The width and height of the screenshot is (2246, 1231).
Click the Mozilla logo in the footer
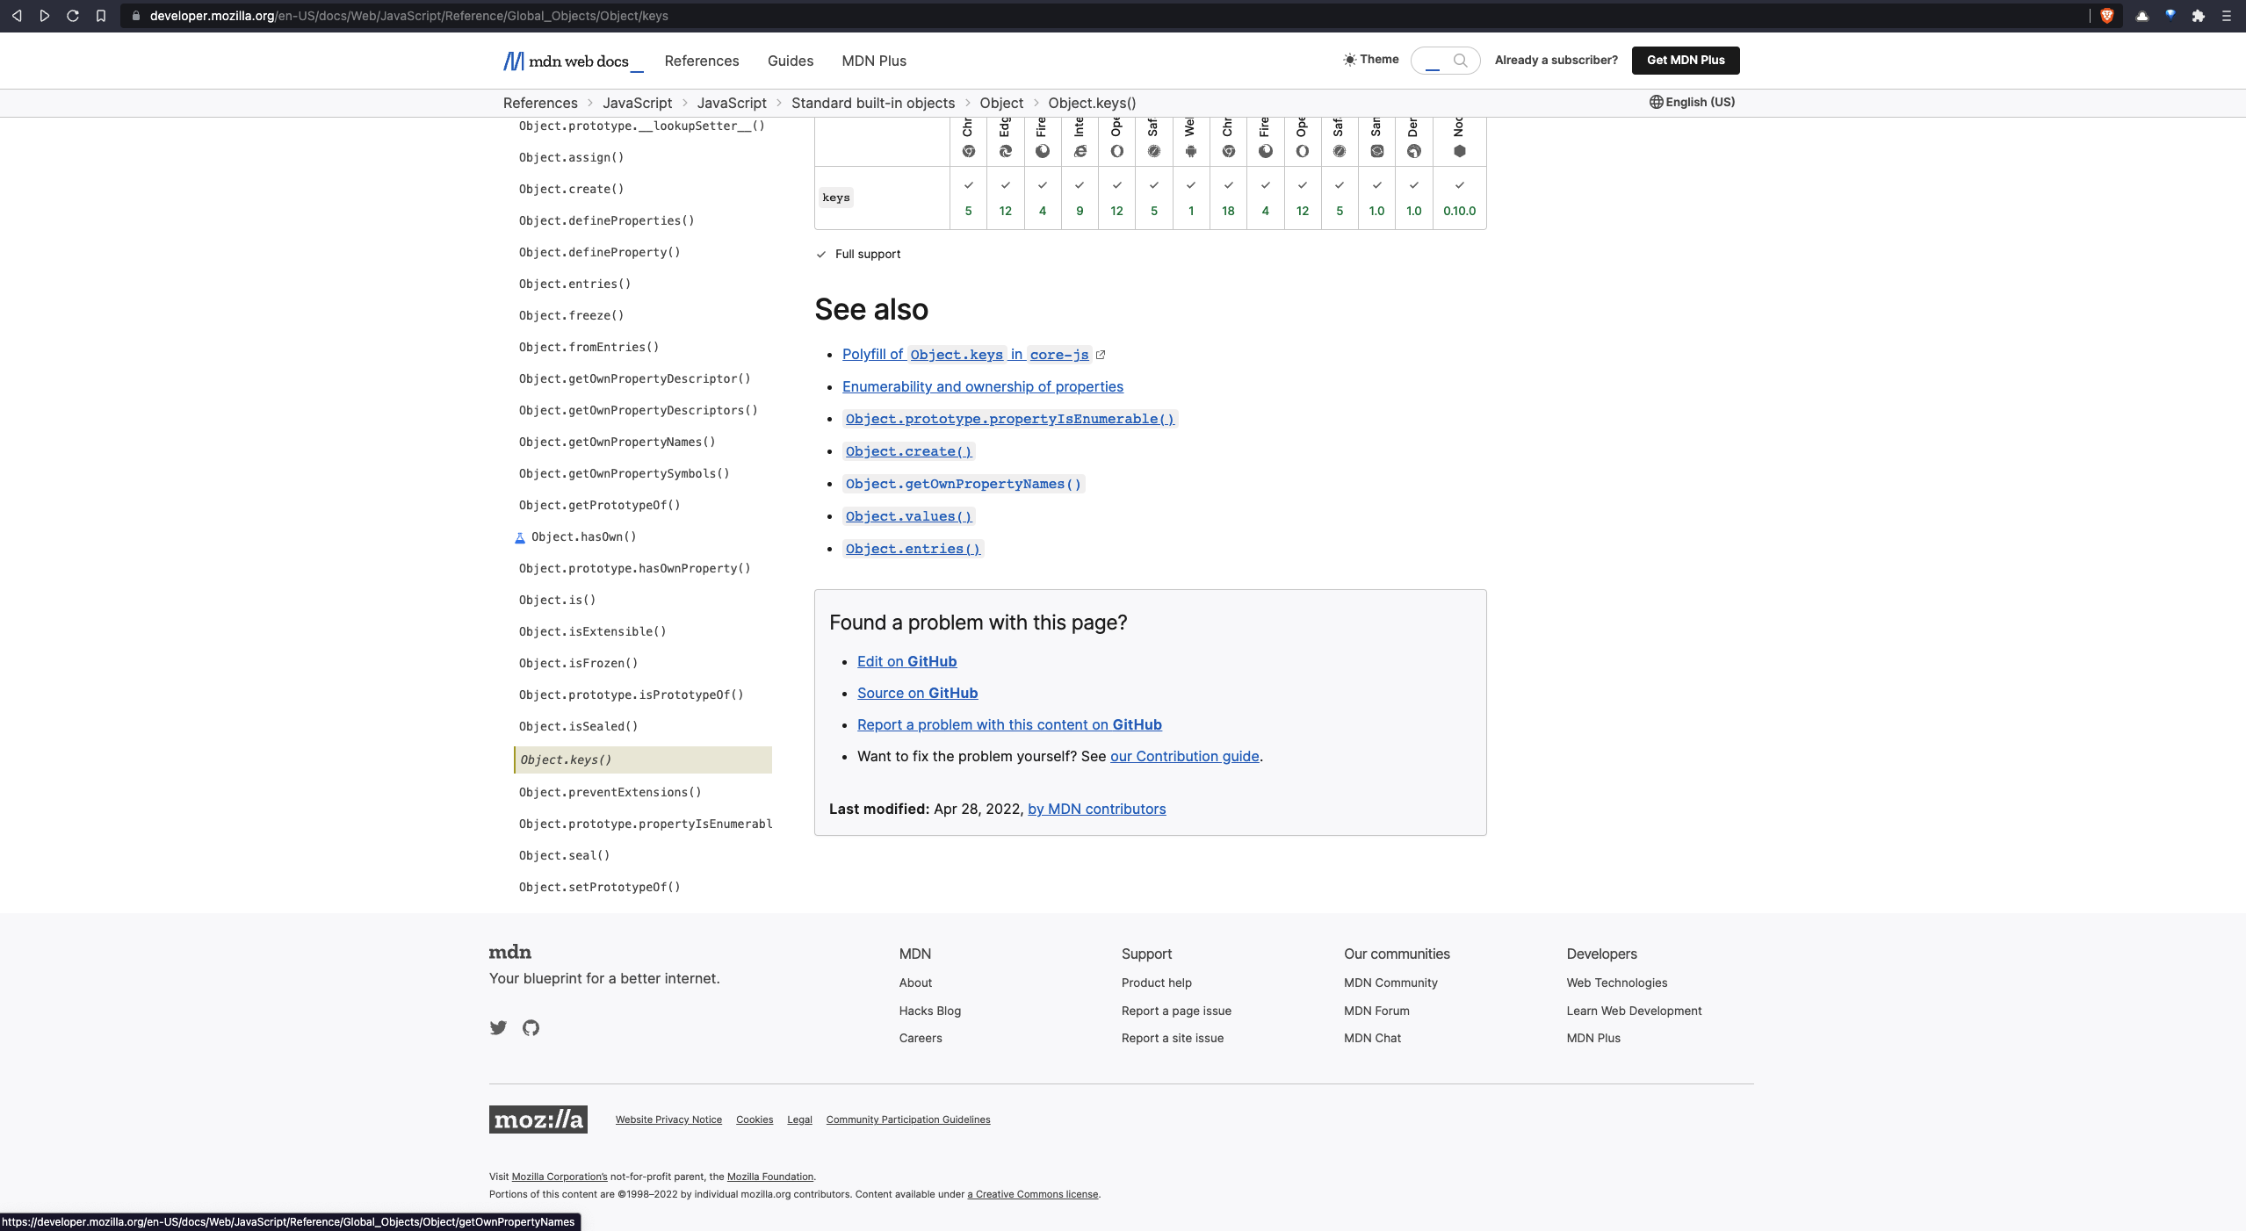pos(538,1119)
